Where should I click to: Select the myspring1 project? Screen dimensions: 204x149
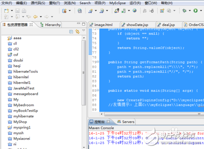click(x=19, y=127)
